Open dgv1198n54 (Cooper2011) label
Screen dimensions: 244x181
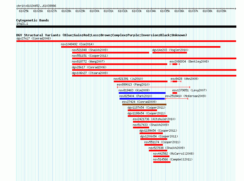pyautogui.click(x=146, y=113)
